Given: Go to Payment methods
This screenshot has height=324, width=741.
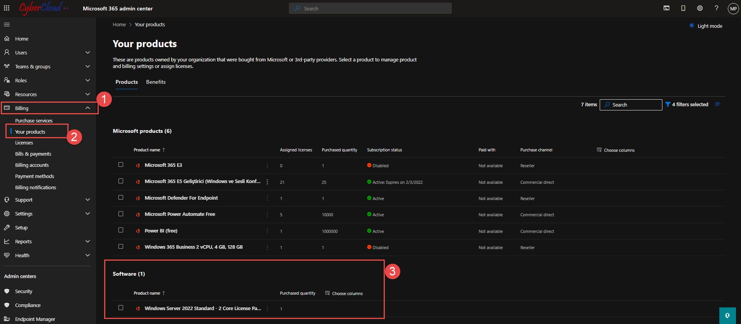Looking at the screenshot, I should point(34,176).
